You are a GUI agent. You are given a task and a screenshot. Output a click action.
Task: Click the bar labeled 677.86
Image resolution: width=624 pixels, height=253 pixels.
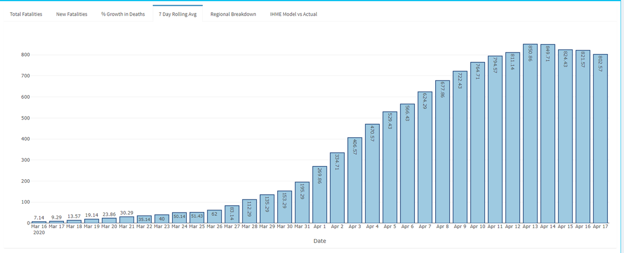[443, 152]
